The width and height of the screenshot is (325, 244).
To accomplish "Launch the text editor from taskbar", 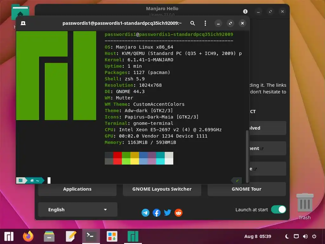I will coord(71,236).
